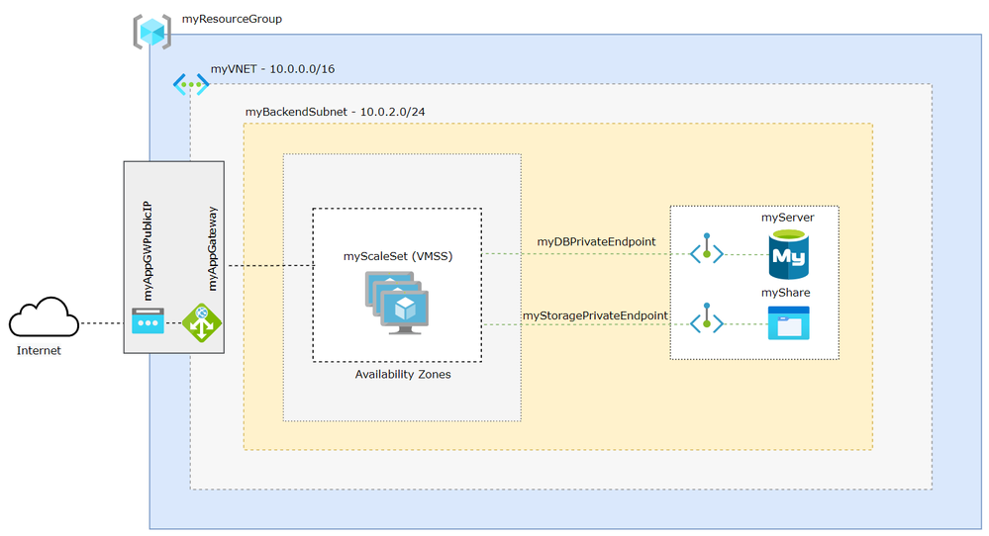The width and height of the screenshot is (989, 536).
Task: Click the myStoragePrivateEndpoint label text
Action: coord(595,315)
